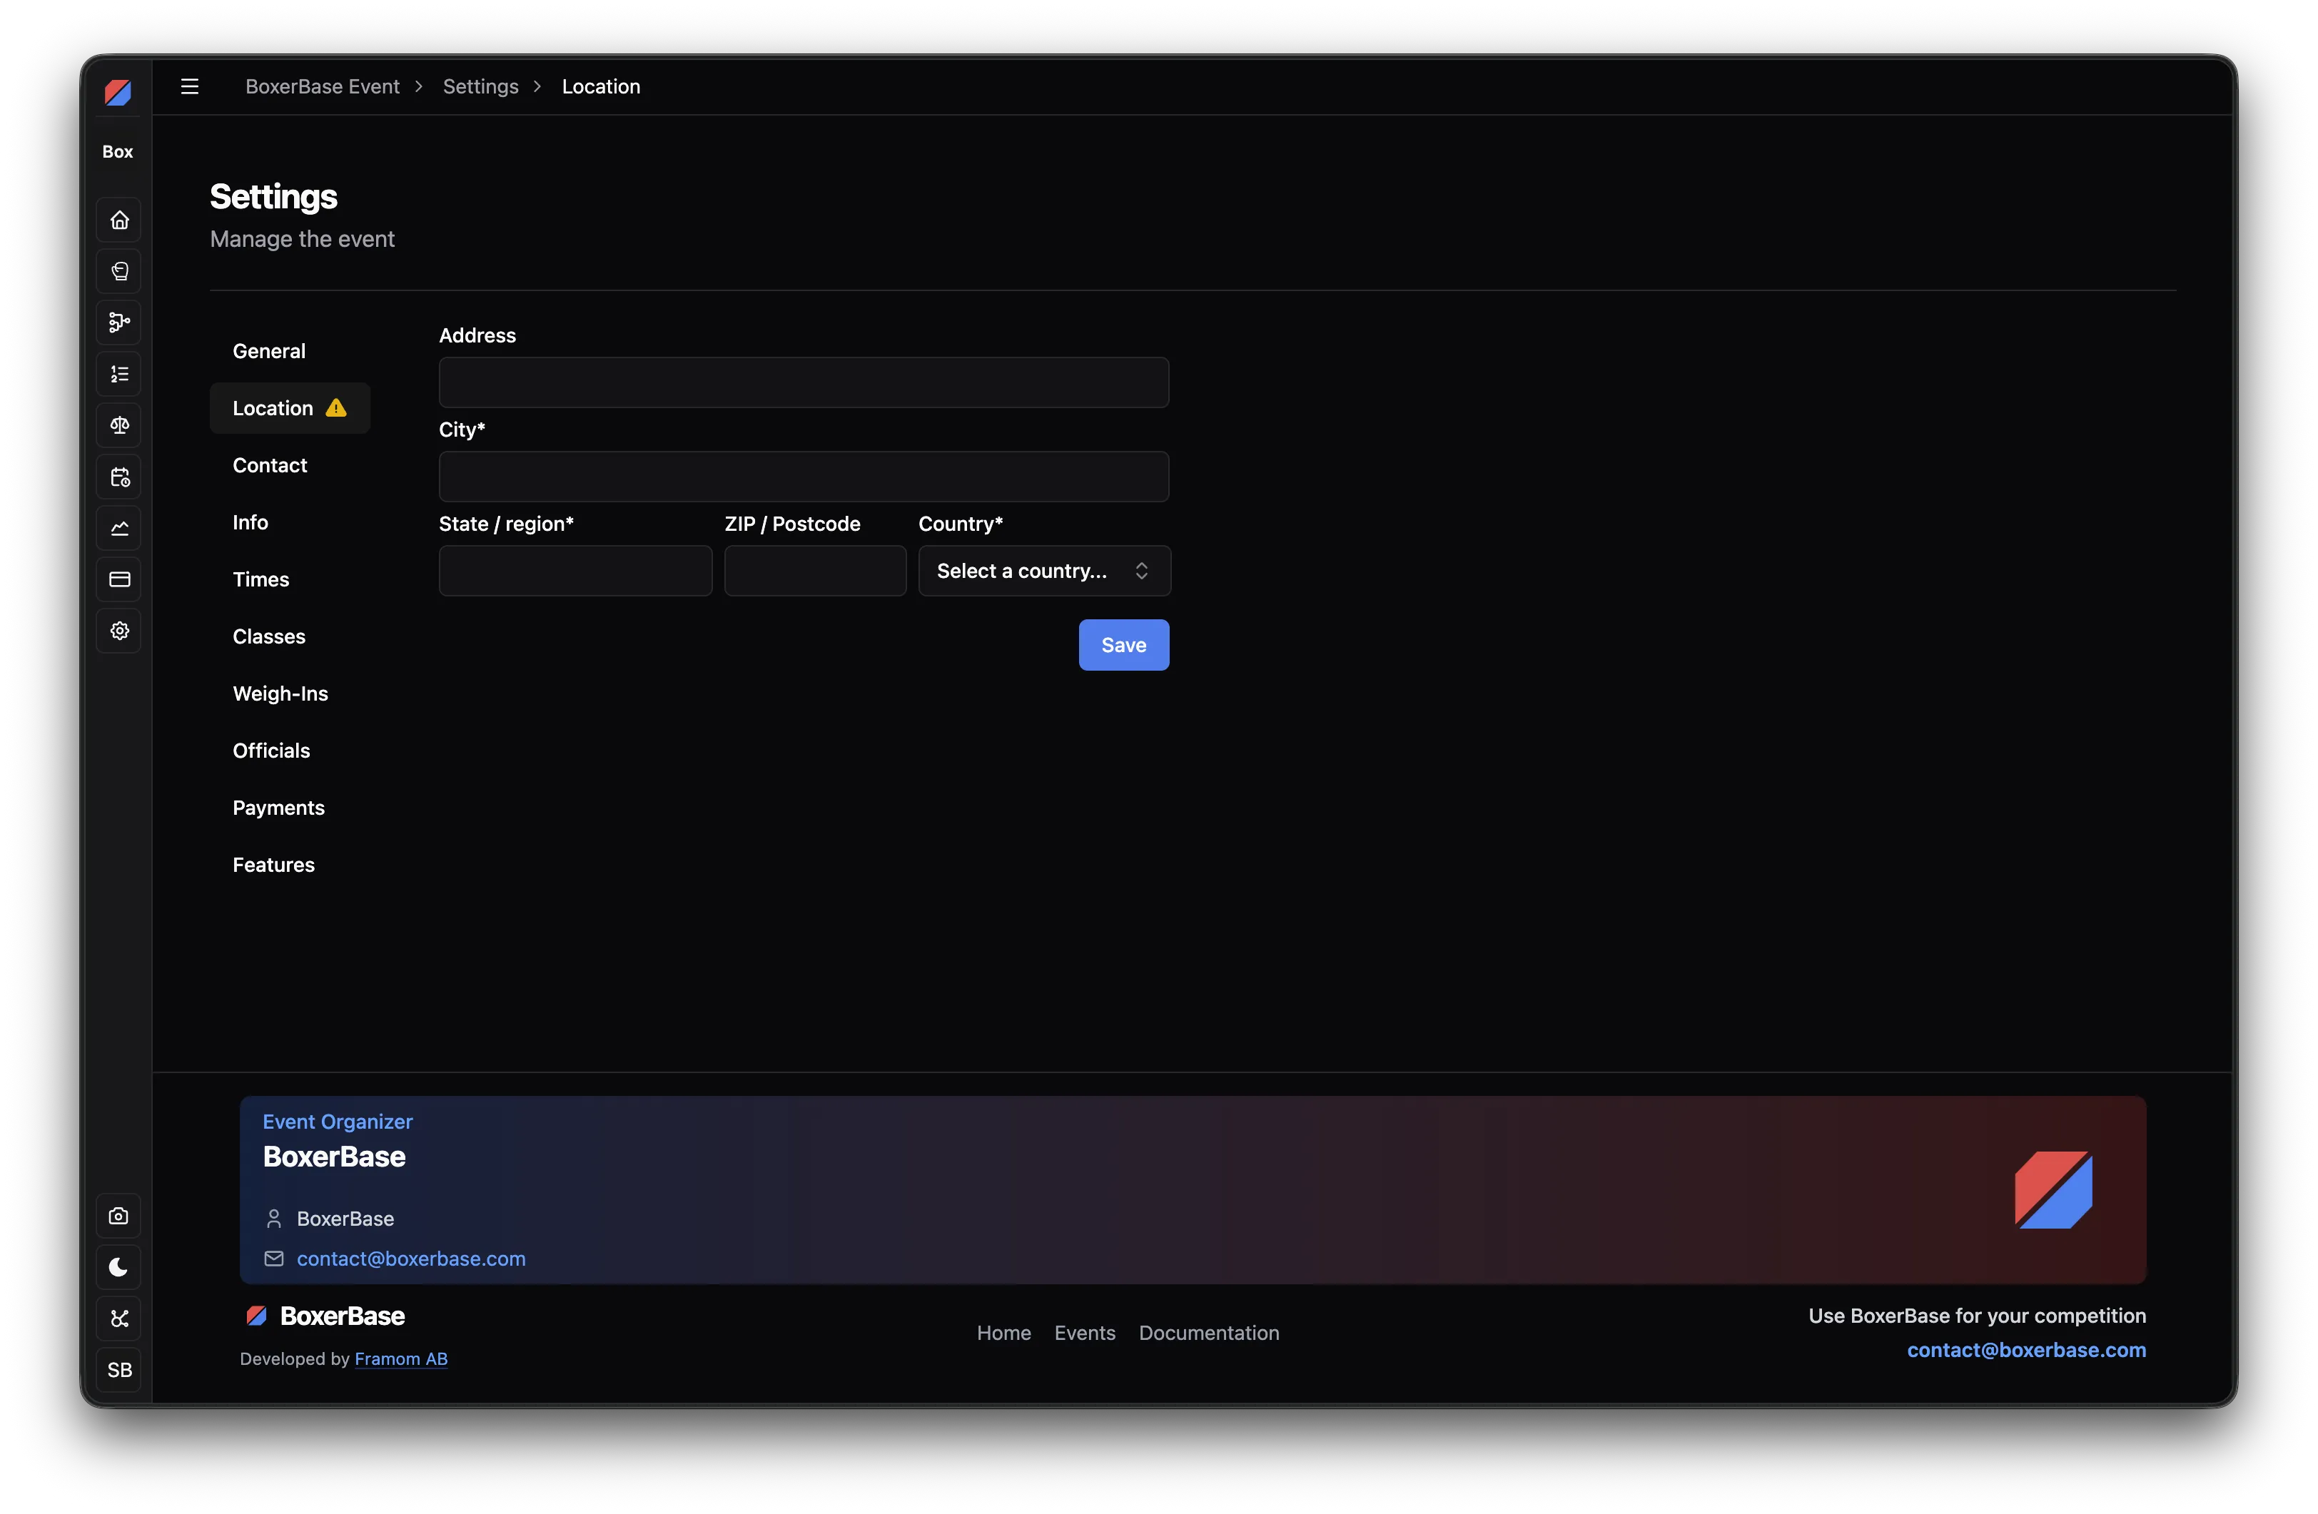Click the camera icon in sidebar
The height and width of the screenshot is (1514, 2318).
[118, 1216]
